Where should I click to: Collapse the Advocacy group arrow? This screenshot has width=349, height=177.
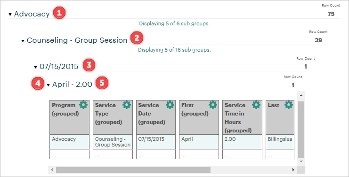click(10, 15)
